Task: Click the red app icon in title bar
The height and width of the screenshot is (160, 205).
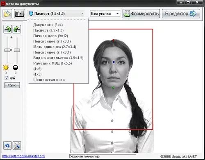Action: click(x=2, y=4)
